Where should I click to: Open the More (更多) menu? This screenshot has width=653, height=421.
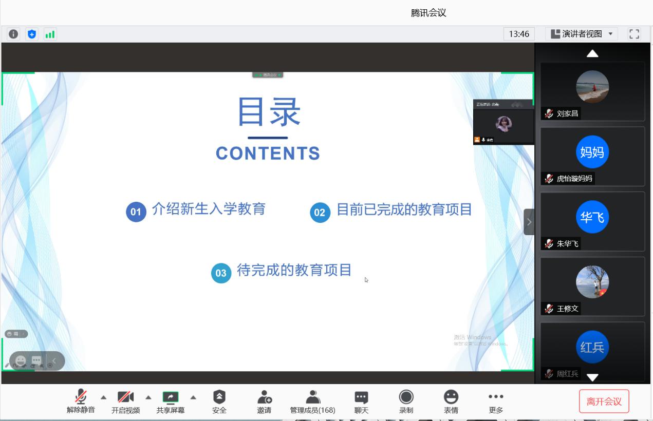click(496, 401)
